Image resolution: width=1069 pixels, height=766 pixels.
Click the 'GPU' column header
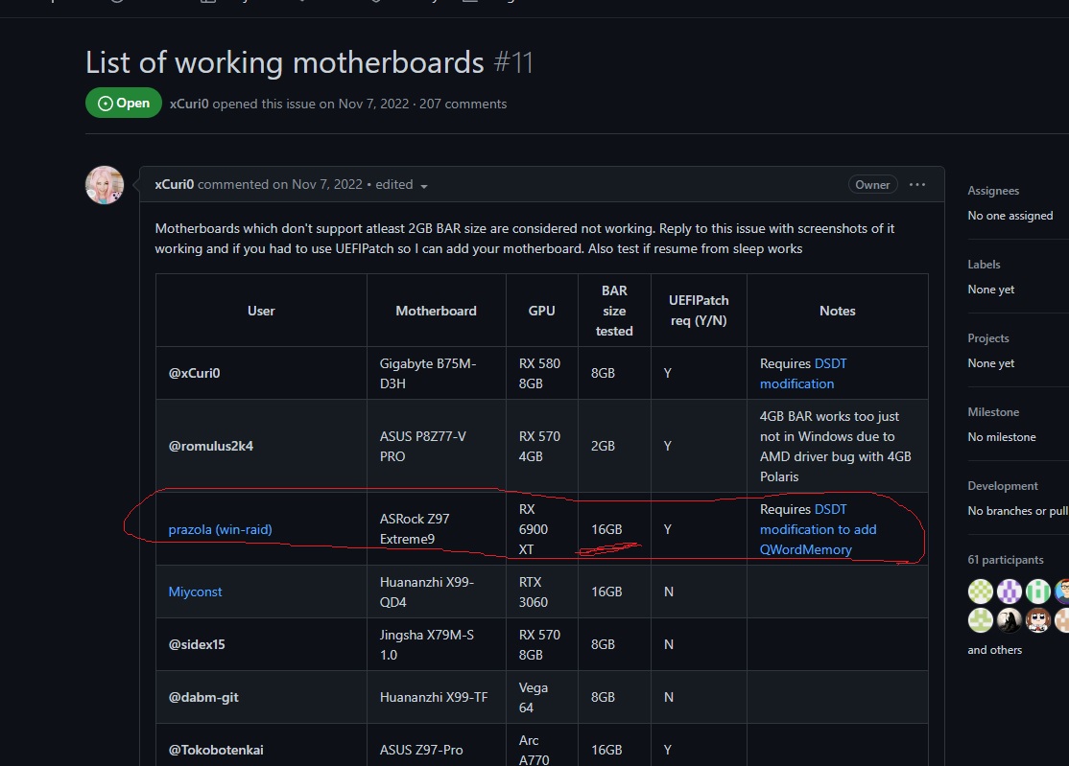click(x=542, y=311)
